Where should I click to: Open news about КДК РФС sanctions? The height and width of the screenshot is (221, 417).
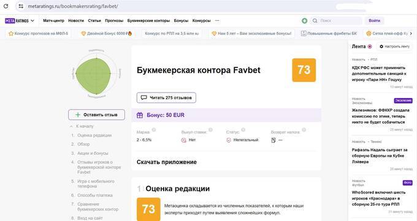379,73
